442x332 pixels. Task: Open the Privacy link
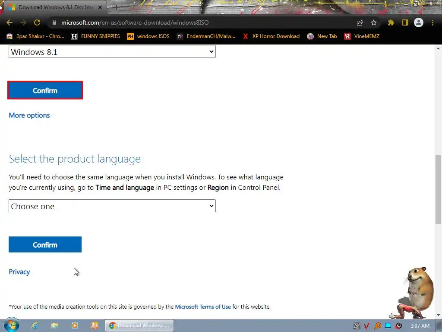tap(19, 271)
